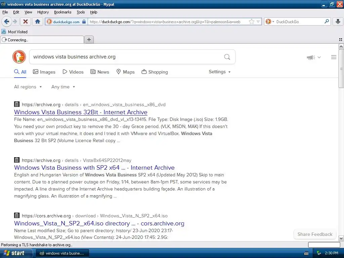Click the Share Feedback button
The image size is (344, 258).
tap(315, 234)
